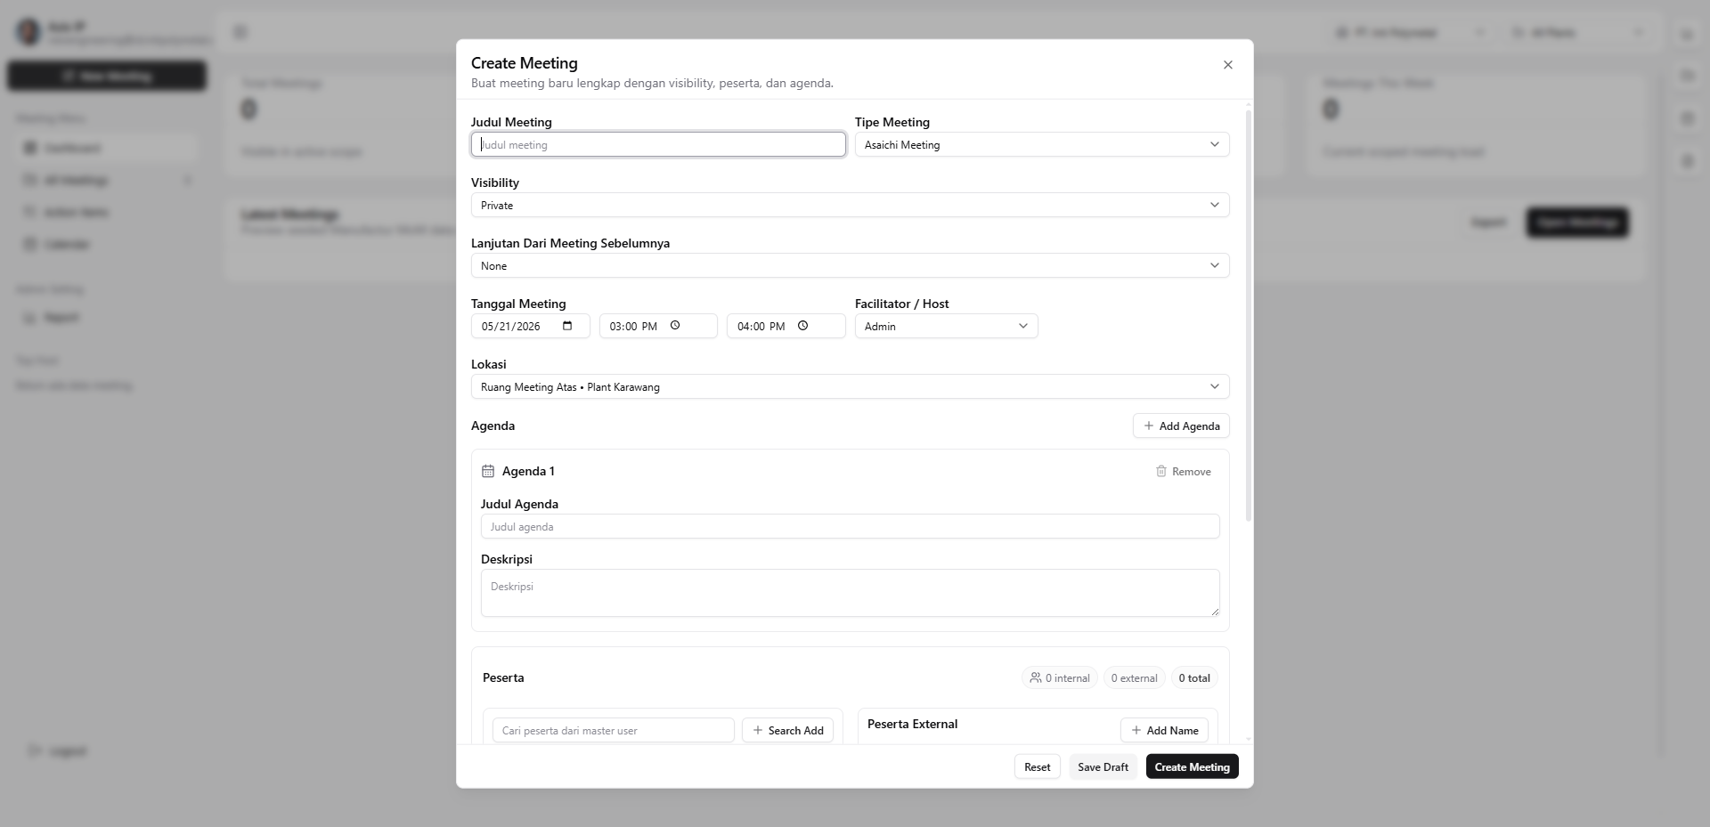This screenshot has height=827, width=1710.
Task: Click Logout in the sidebar
Action: point(58,750)
